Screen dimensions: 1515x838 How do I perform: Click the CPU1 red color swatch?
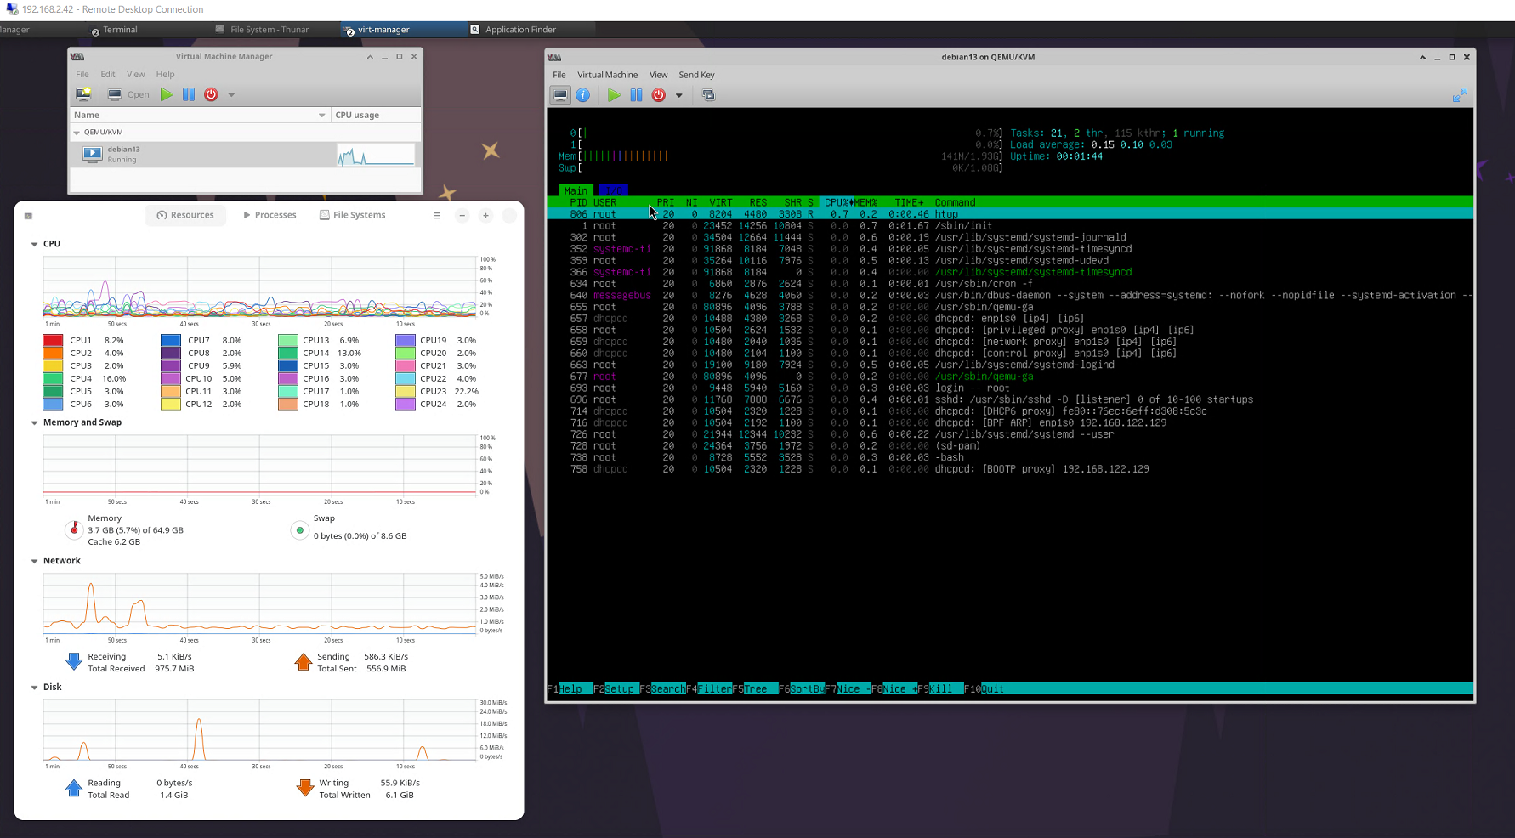click(x=53, y=340)
